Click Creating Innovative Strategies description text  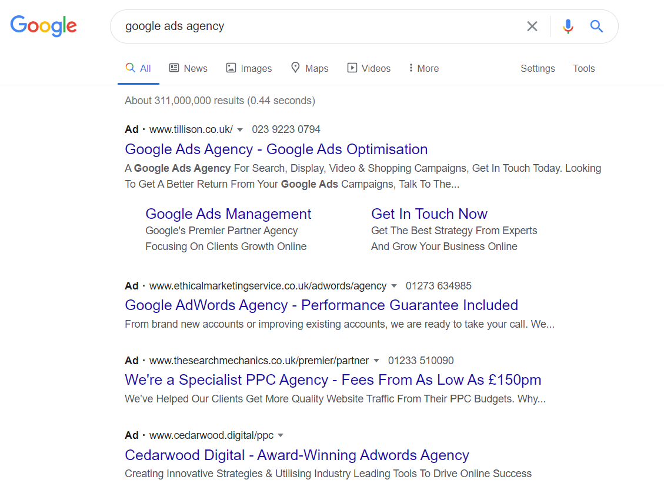click(328, 474)
